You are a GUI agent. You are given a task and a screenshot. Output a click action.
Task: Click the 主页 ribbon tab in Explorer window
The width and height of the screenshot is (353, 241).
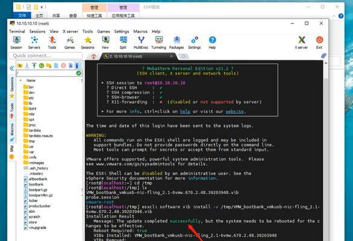pyautogui.click(x=39, y=16)
